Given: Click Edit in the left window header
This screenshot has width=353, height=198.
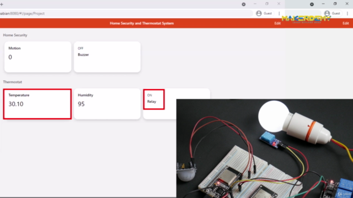Looking at the screenshot, I should 277,23.
